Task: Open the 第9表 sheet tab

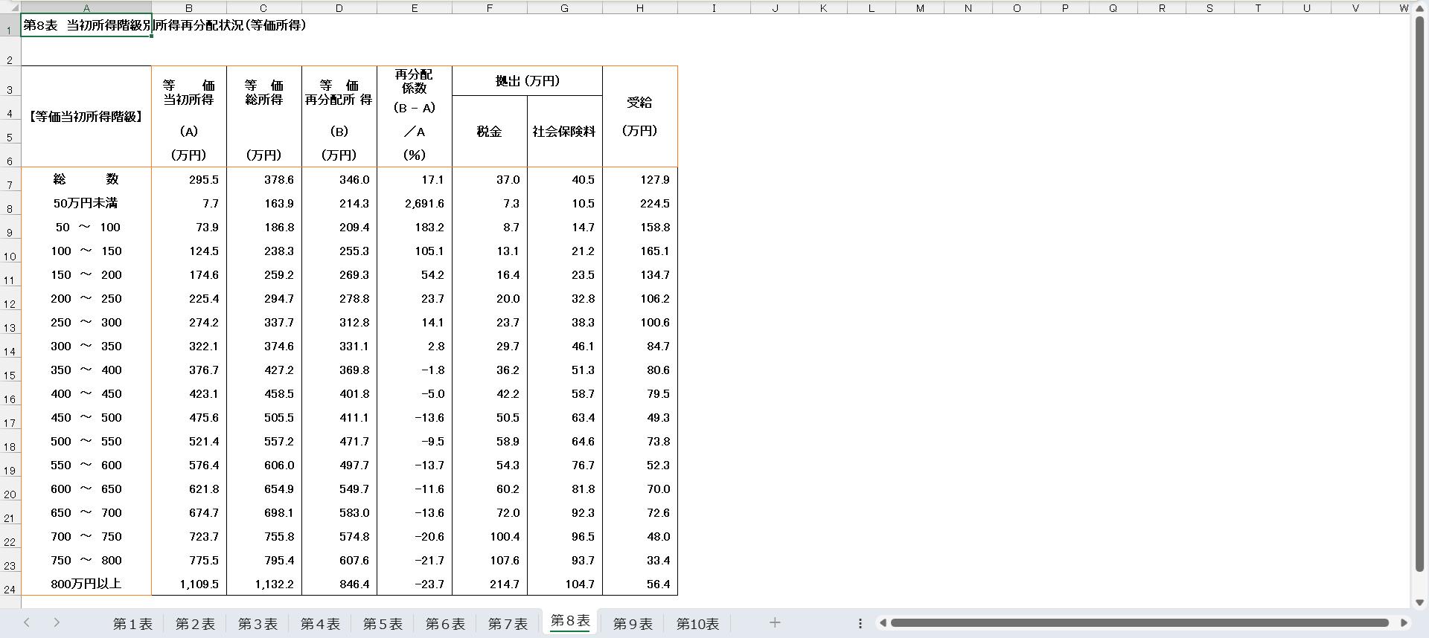Action: pos(633,624)
